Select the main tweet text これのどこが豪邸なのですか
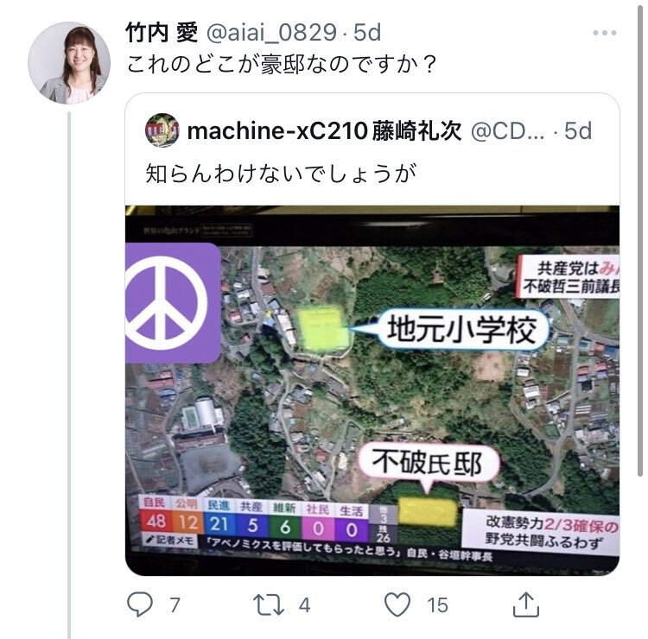The image size is (648, 639). coord(281,65)
